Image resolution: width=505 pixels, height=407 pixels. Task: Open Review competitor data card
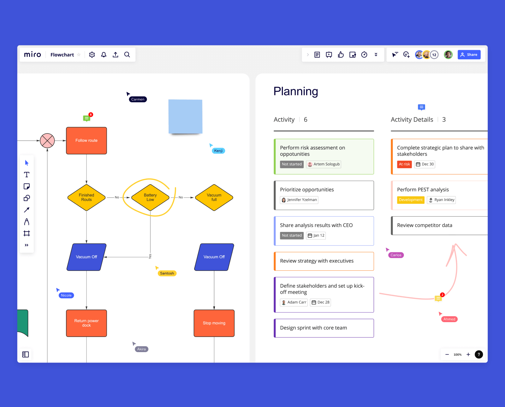439,226
